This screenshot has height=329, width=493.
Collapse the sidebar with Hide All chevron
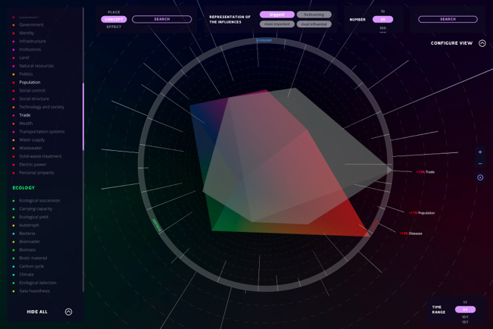pos(68,312)
